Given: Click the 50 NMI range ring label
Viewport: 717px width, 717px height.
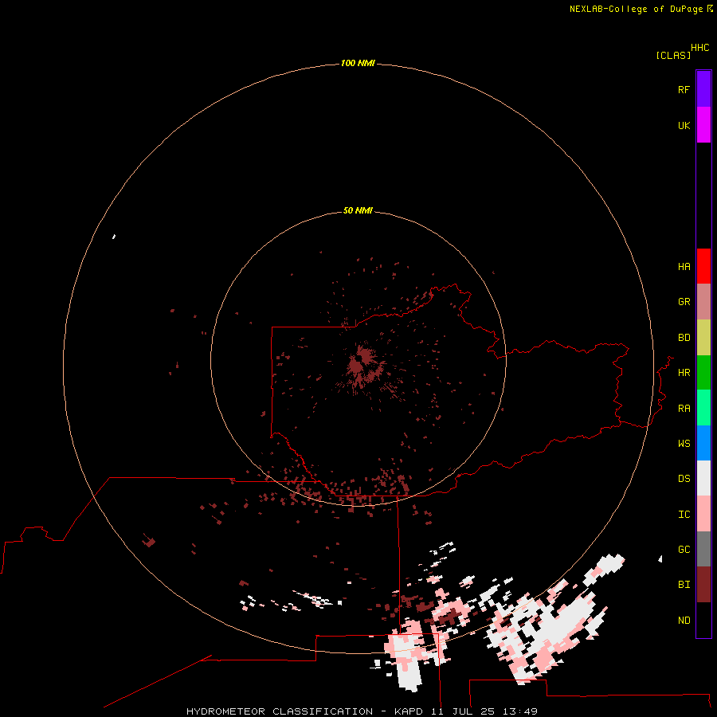Looking at the screenshot, I should pyautogui.click(x=358, y=210).
